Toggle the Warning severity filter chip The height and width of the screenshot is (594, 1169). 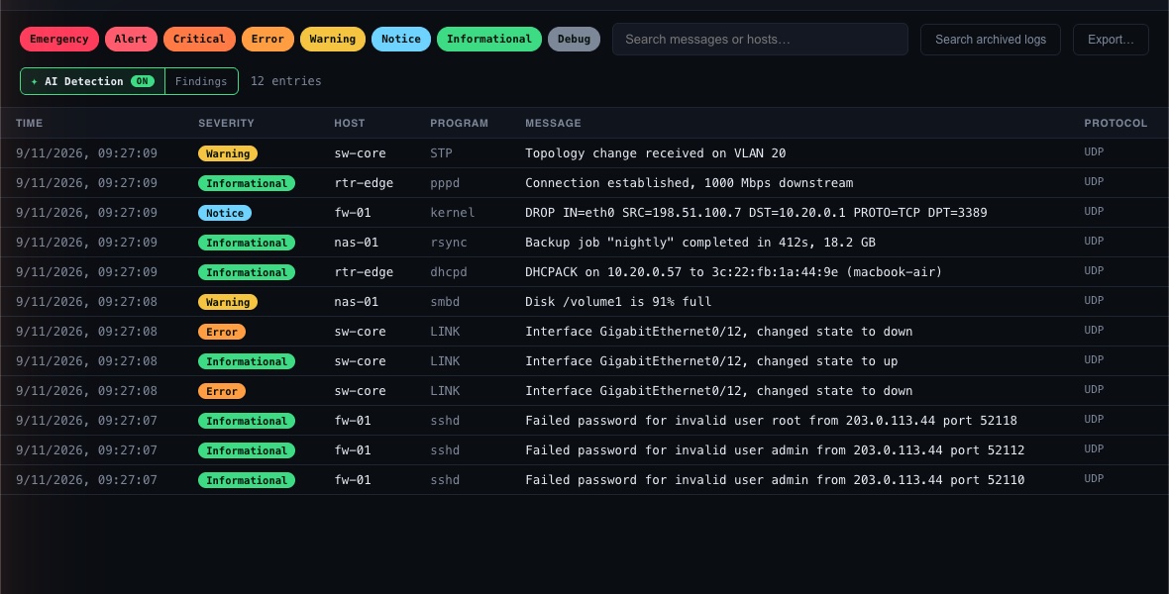(333, 39)
